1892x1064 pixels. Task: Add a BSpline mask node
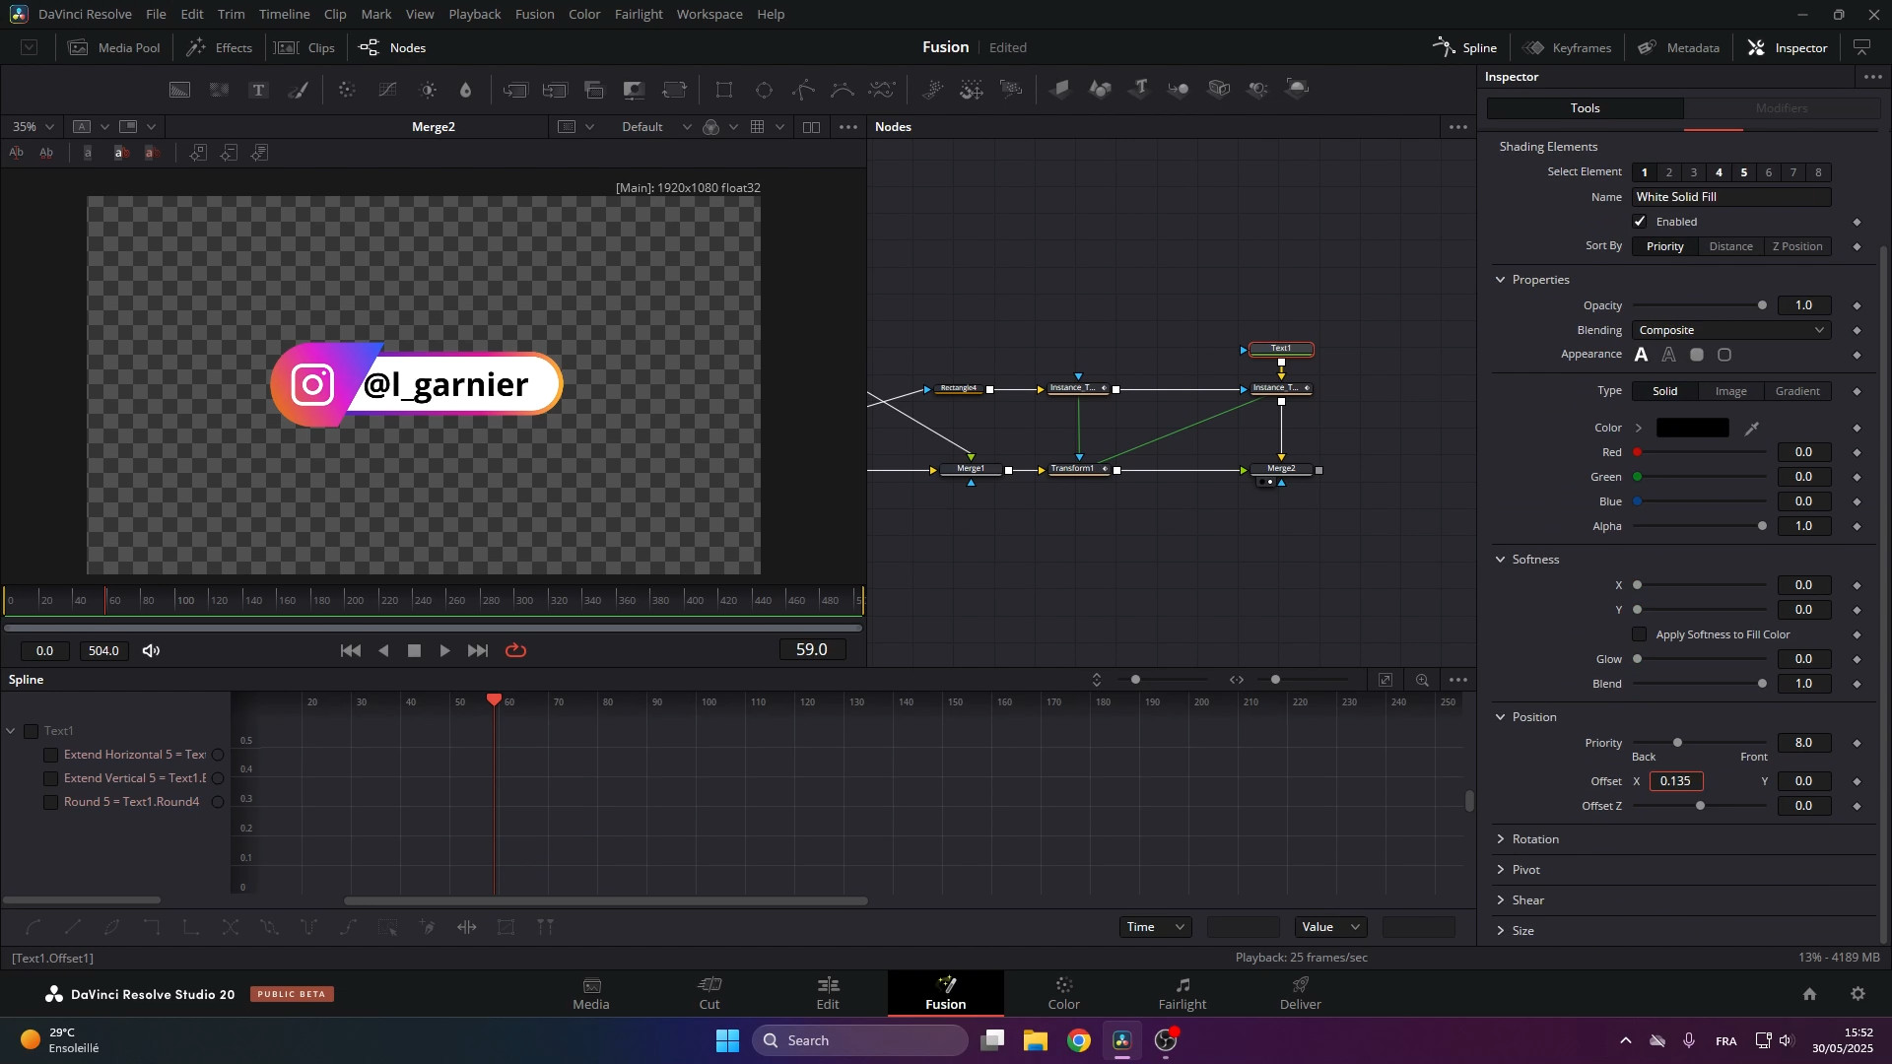tap(843, 90)
